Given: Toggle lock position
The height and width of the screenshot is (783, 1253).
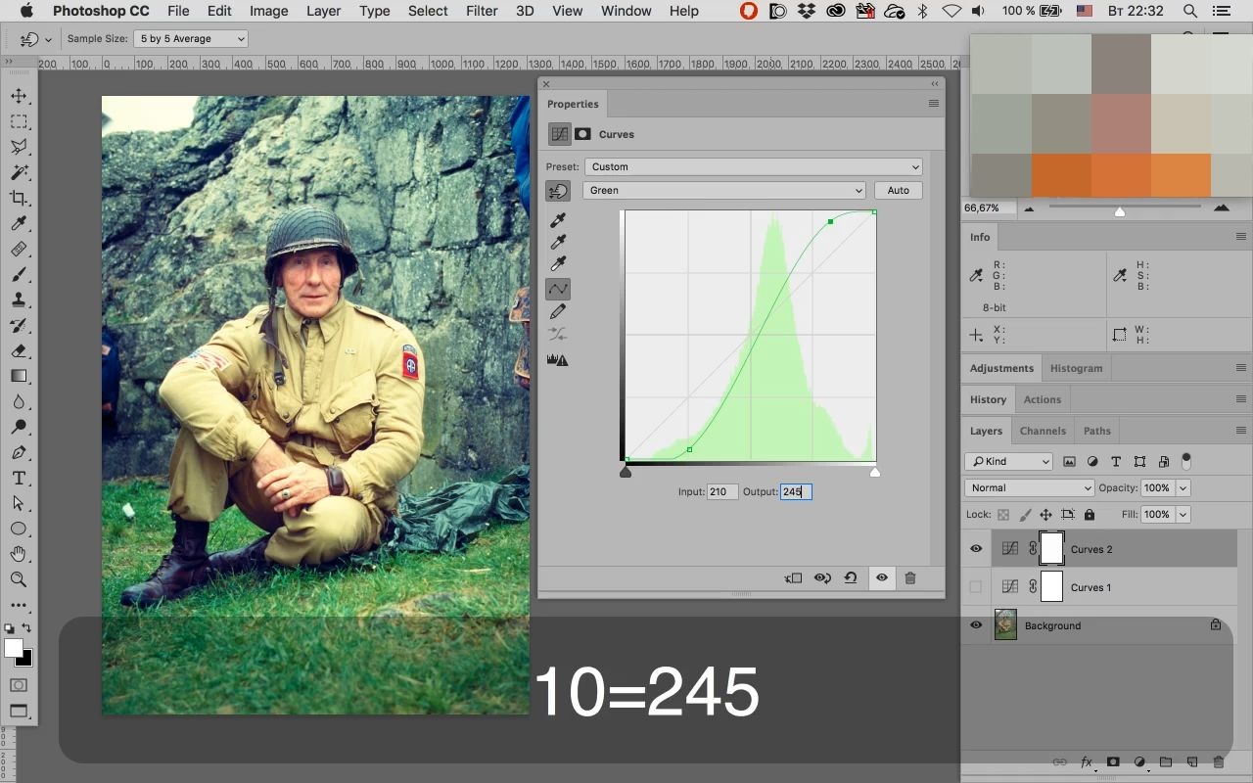Looking at the screenshot, I should 1045,515.
